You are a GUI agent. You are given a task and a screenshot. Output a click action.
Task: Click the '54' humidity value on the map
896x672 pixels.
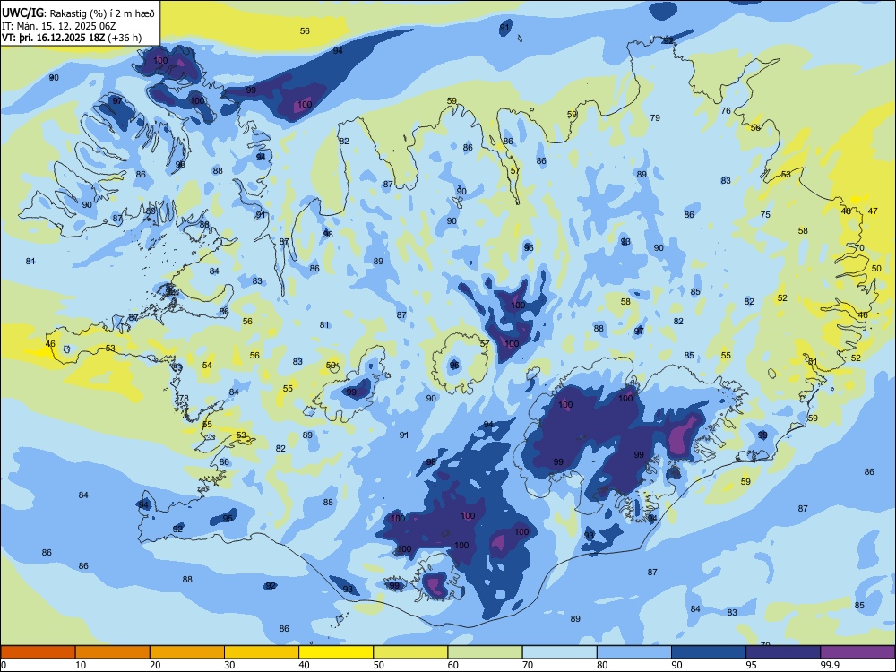coord(207,366)
